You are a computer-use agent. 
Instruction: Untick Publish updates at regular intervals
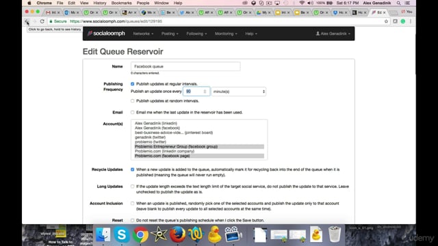click(x=132, y=84)
